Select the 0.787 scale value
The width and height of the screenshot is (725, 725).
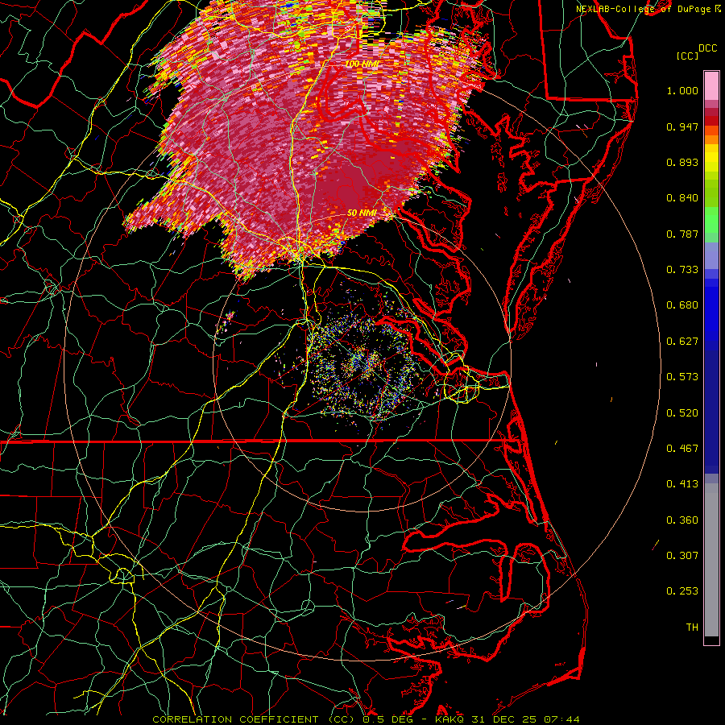[x=682, y=234]
